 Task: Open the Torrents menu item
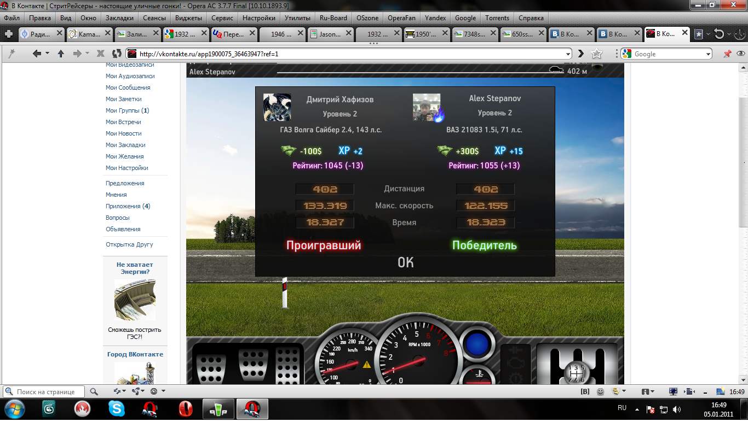point(497,17)
